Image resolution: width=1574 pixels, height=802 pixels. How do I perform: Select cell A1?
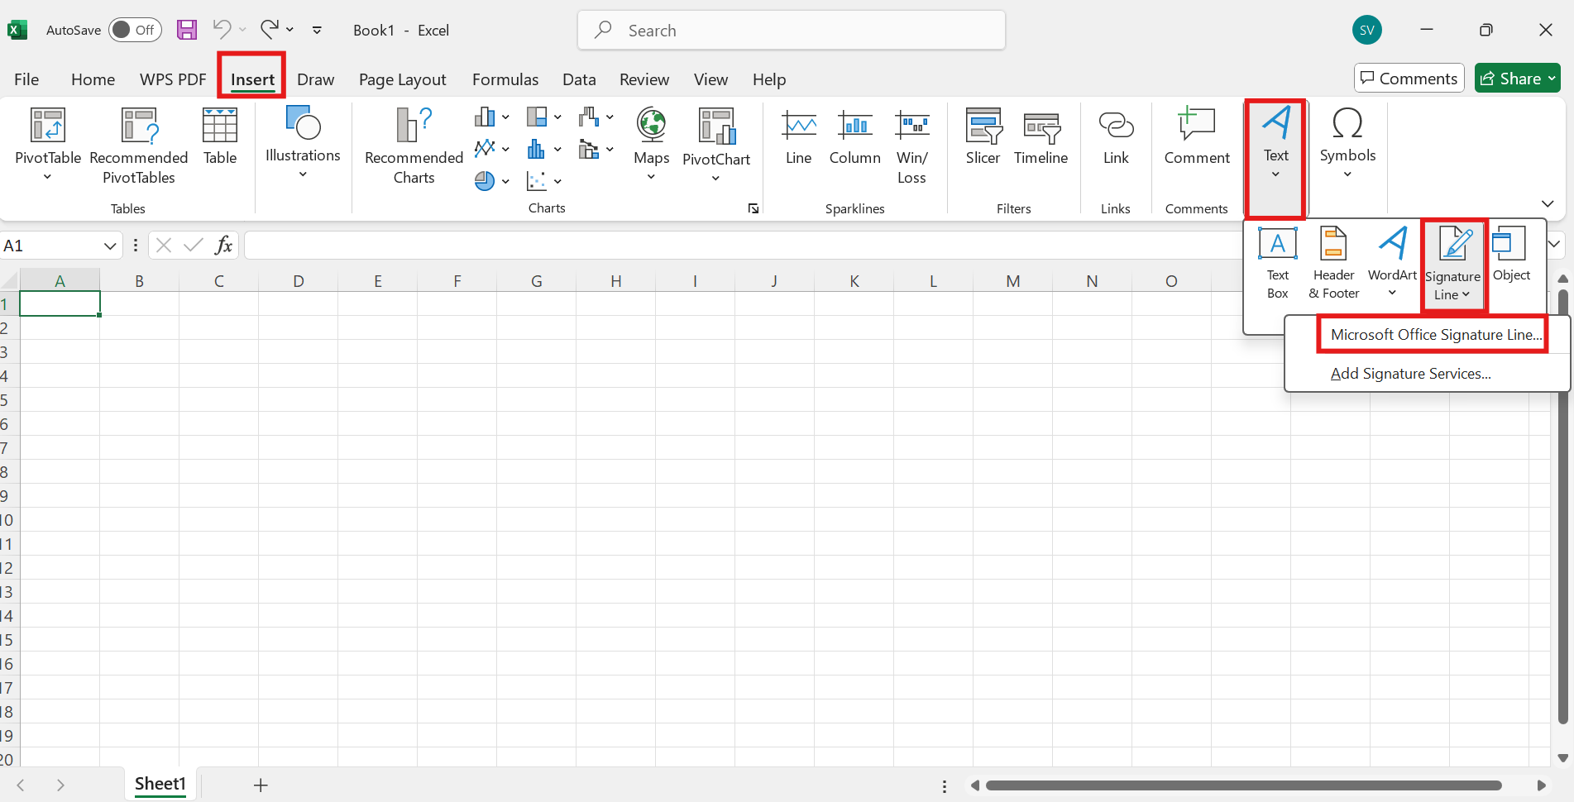click(x=60, y=304)
